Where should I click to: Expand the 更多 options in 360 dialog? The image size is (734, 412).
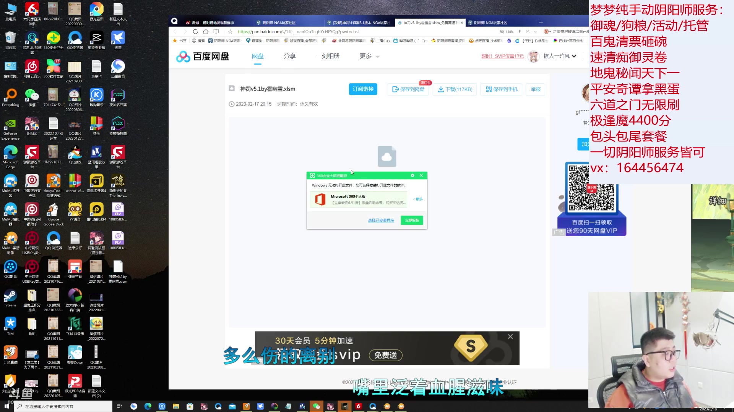(418, 199)
